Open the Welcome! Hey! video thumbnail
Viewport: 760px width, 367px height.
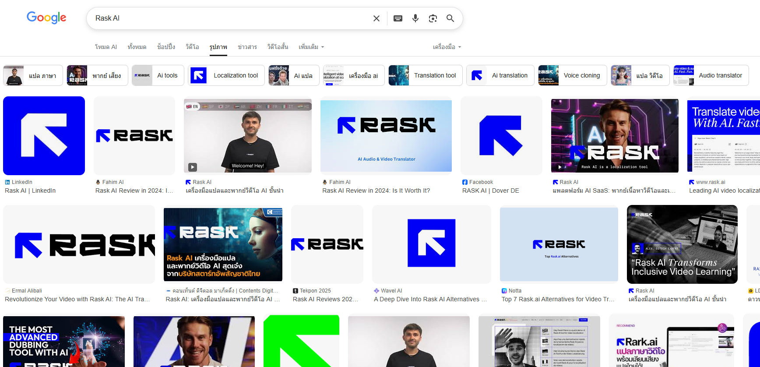coord(248,136)
